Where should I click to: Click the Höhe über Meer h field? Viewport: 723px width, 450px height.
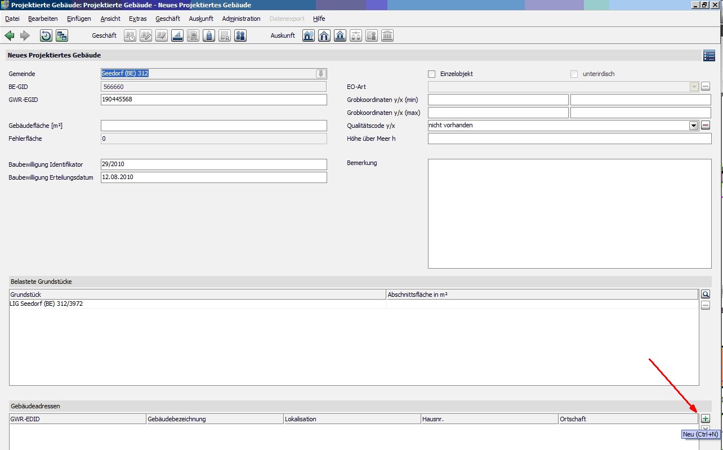[569, 139]
